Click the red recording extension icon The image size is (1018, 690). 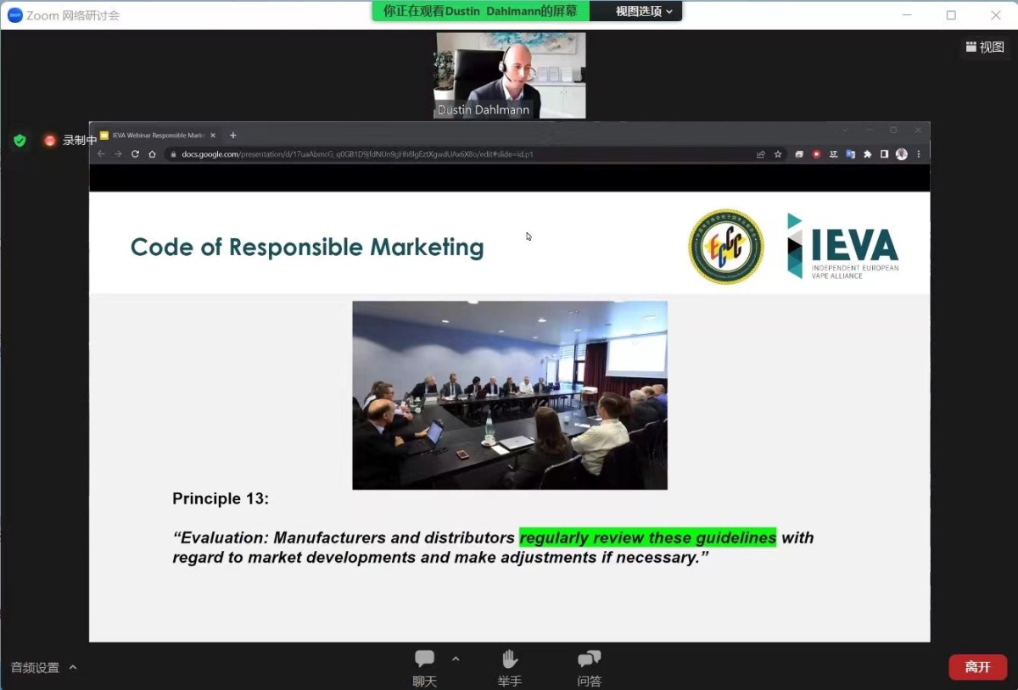(x=817, y=154)
